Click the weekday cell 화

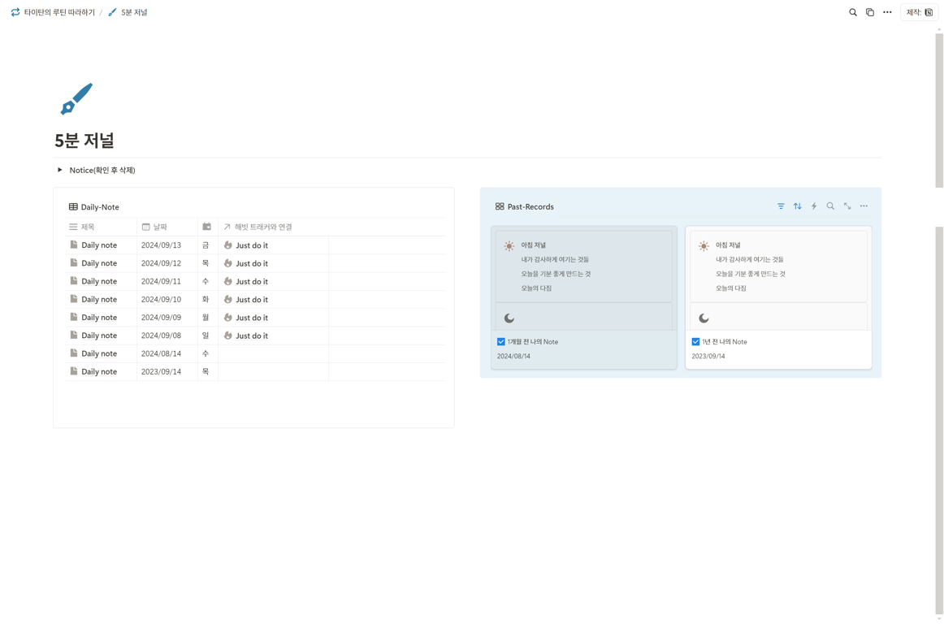(208, 299)
